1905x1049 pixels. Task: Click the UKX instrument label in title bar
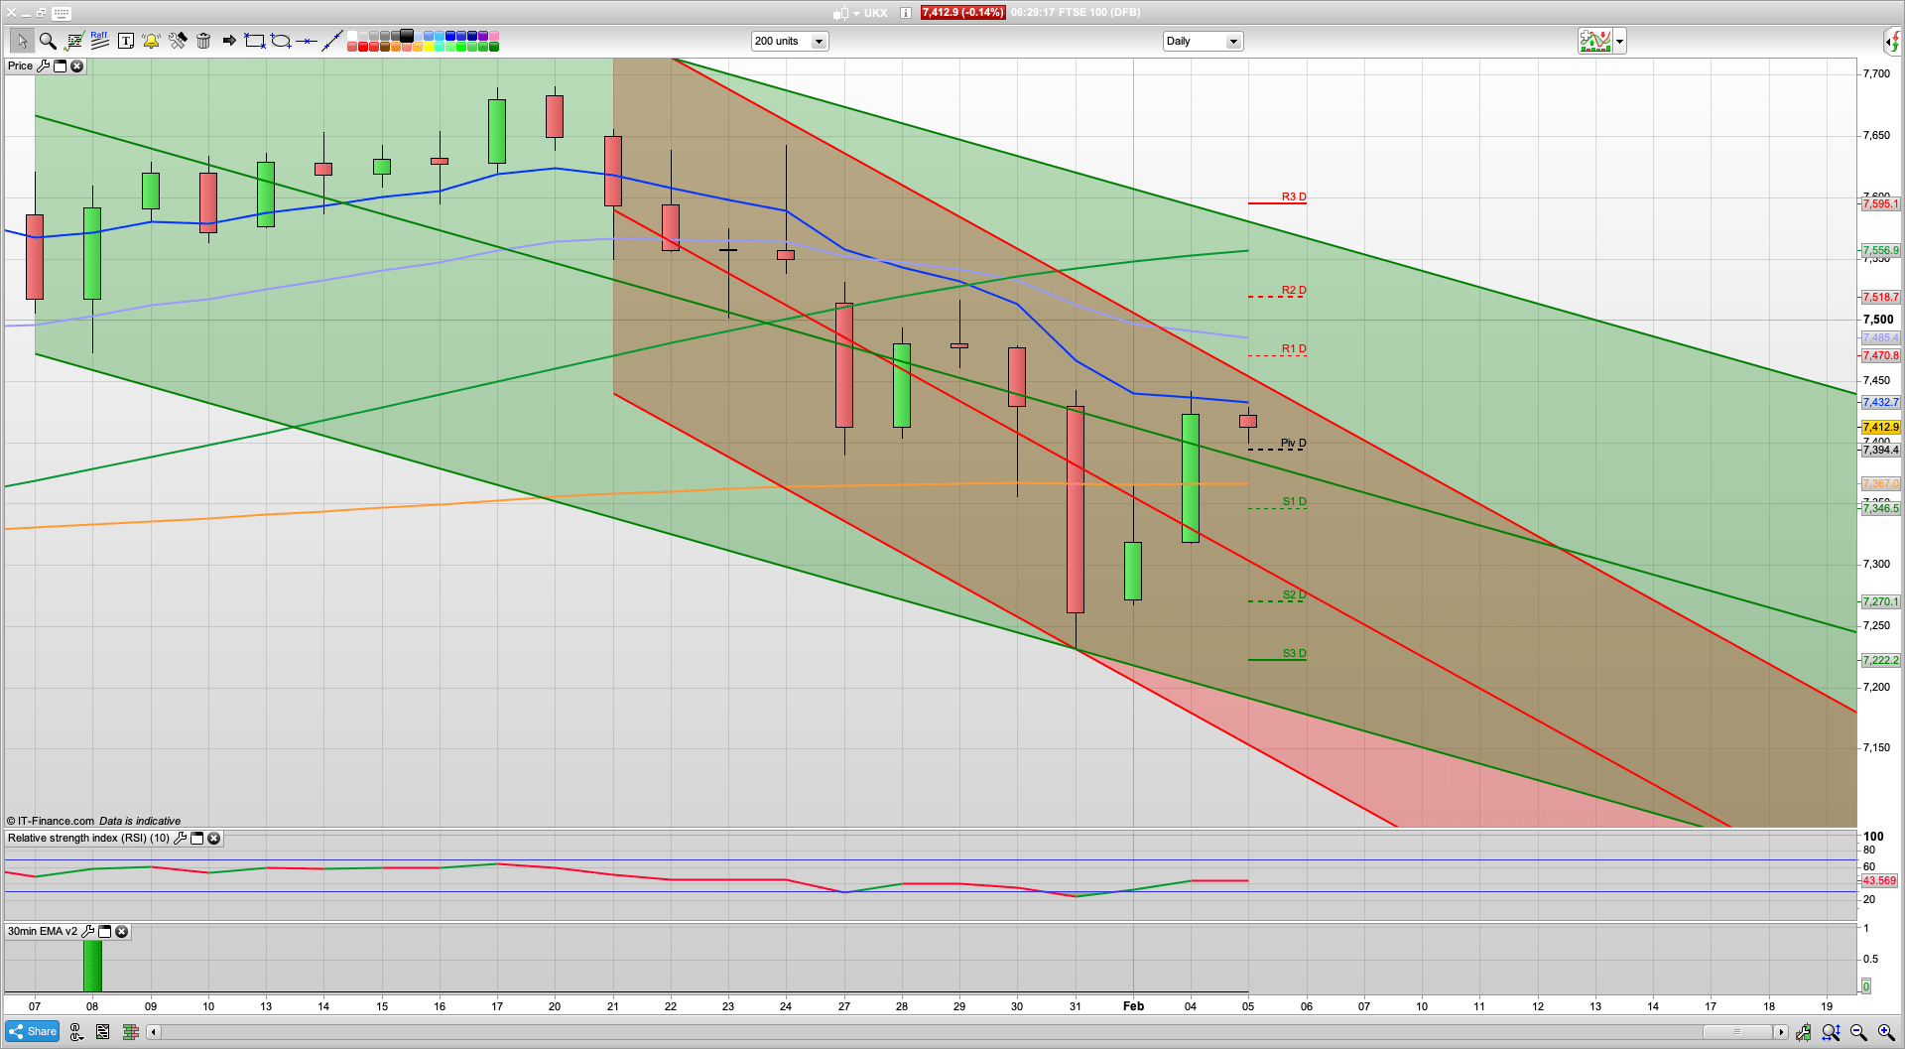coord(875,13)
